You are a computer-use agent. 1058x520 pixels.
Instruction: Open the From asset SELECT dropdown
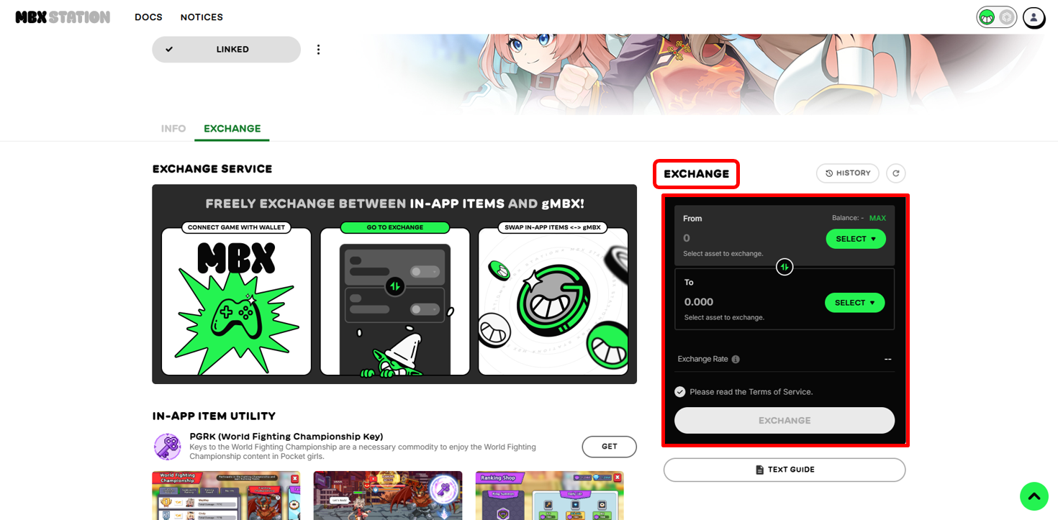[x=855, y=239]
